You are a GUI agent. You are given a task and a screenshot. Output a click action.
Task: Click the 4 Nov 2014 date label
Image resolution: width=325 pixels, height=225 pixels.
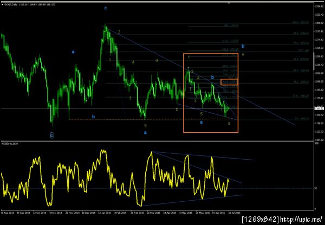(56, 213)
